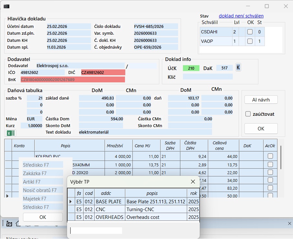Tick the OK checkbox for VAOP
The height and width of the screenshot is (239, 293).
click(250, 41)
